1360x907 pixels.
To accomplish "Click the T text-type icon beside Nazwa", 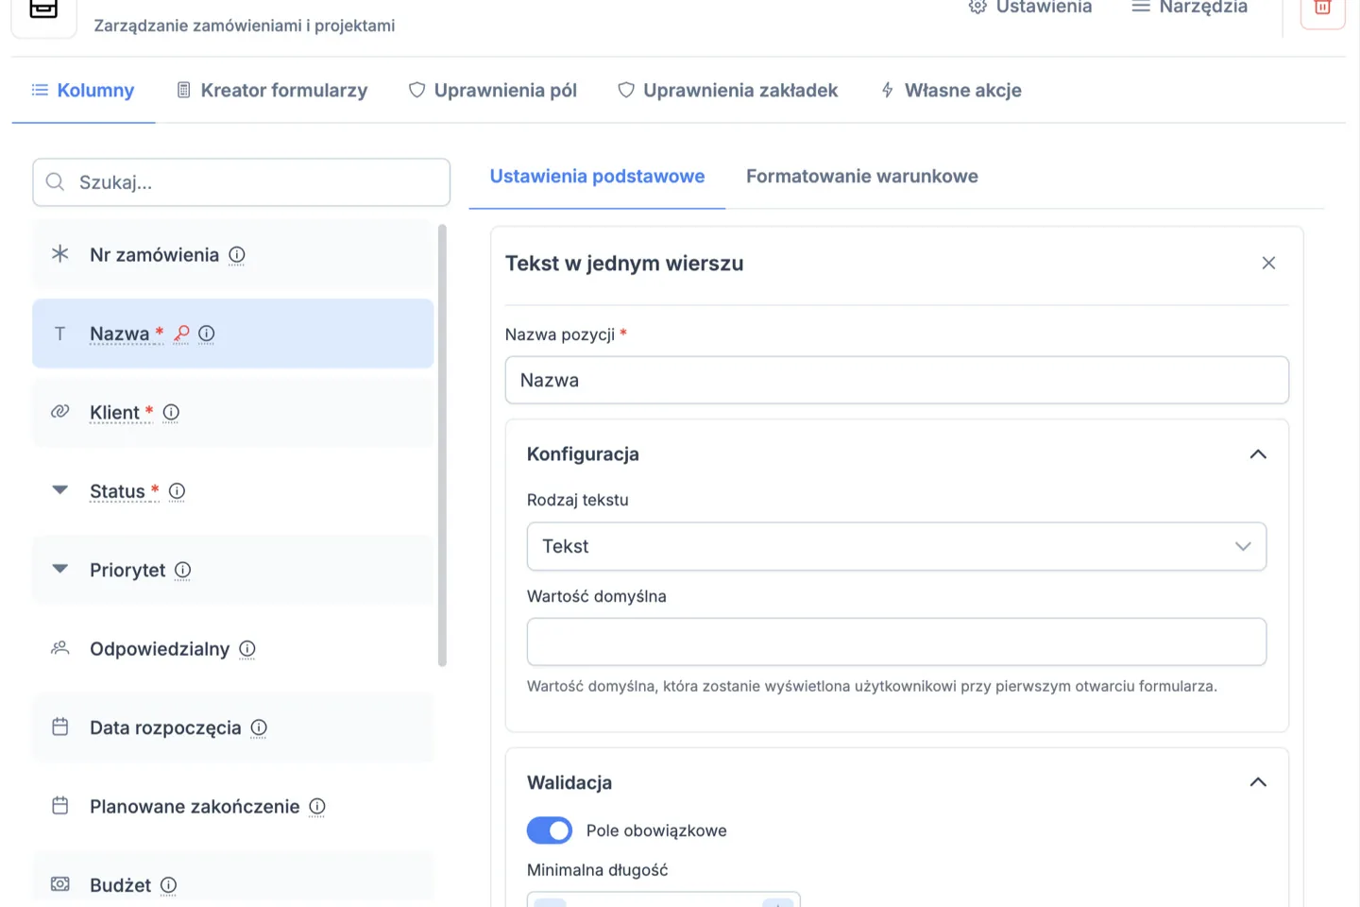I will point(59,333).
